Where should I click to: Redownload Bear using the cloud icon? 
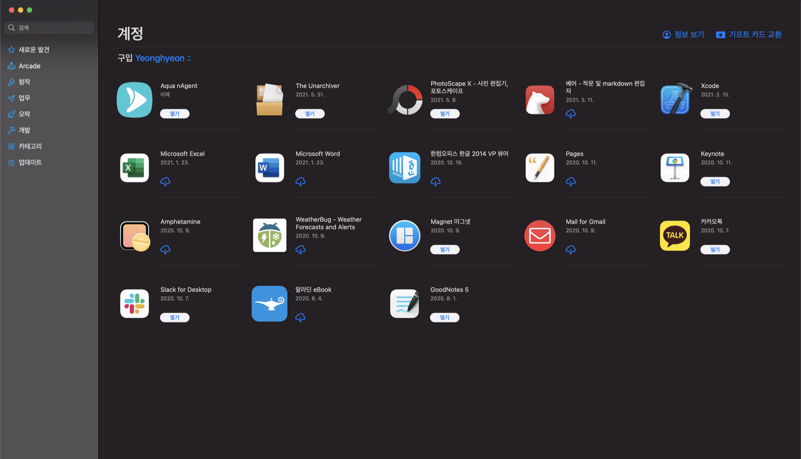click(x=571, y=114)
